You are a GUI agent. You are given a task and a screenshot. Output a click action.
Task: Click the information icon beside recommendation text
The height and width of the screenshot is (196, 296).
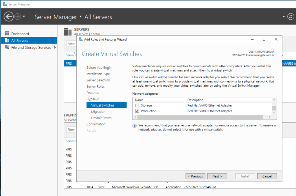pos(135,126)
